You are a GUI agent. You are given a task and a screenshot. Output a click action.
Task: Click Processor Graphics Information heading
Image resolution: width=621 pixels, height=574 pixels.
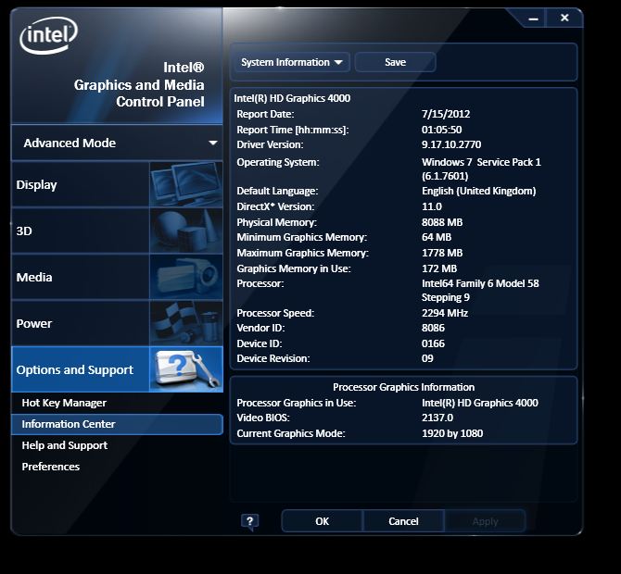tap(403, 387)
